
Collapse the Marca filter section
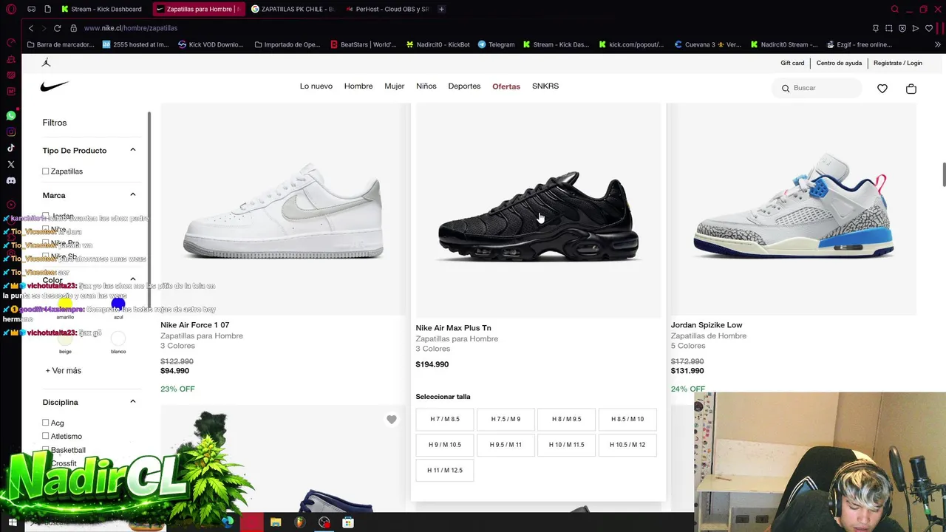pos(133,195)
